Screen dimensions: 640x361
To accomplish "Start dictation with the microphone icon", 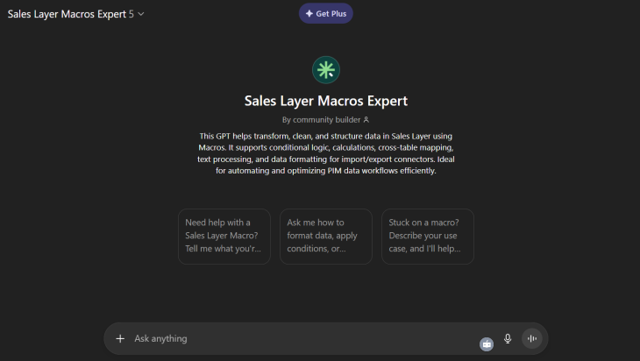I will point(508,338).
